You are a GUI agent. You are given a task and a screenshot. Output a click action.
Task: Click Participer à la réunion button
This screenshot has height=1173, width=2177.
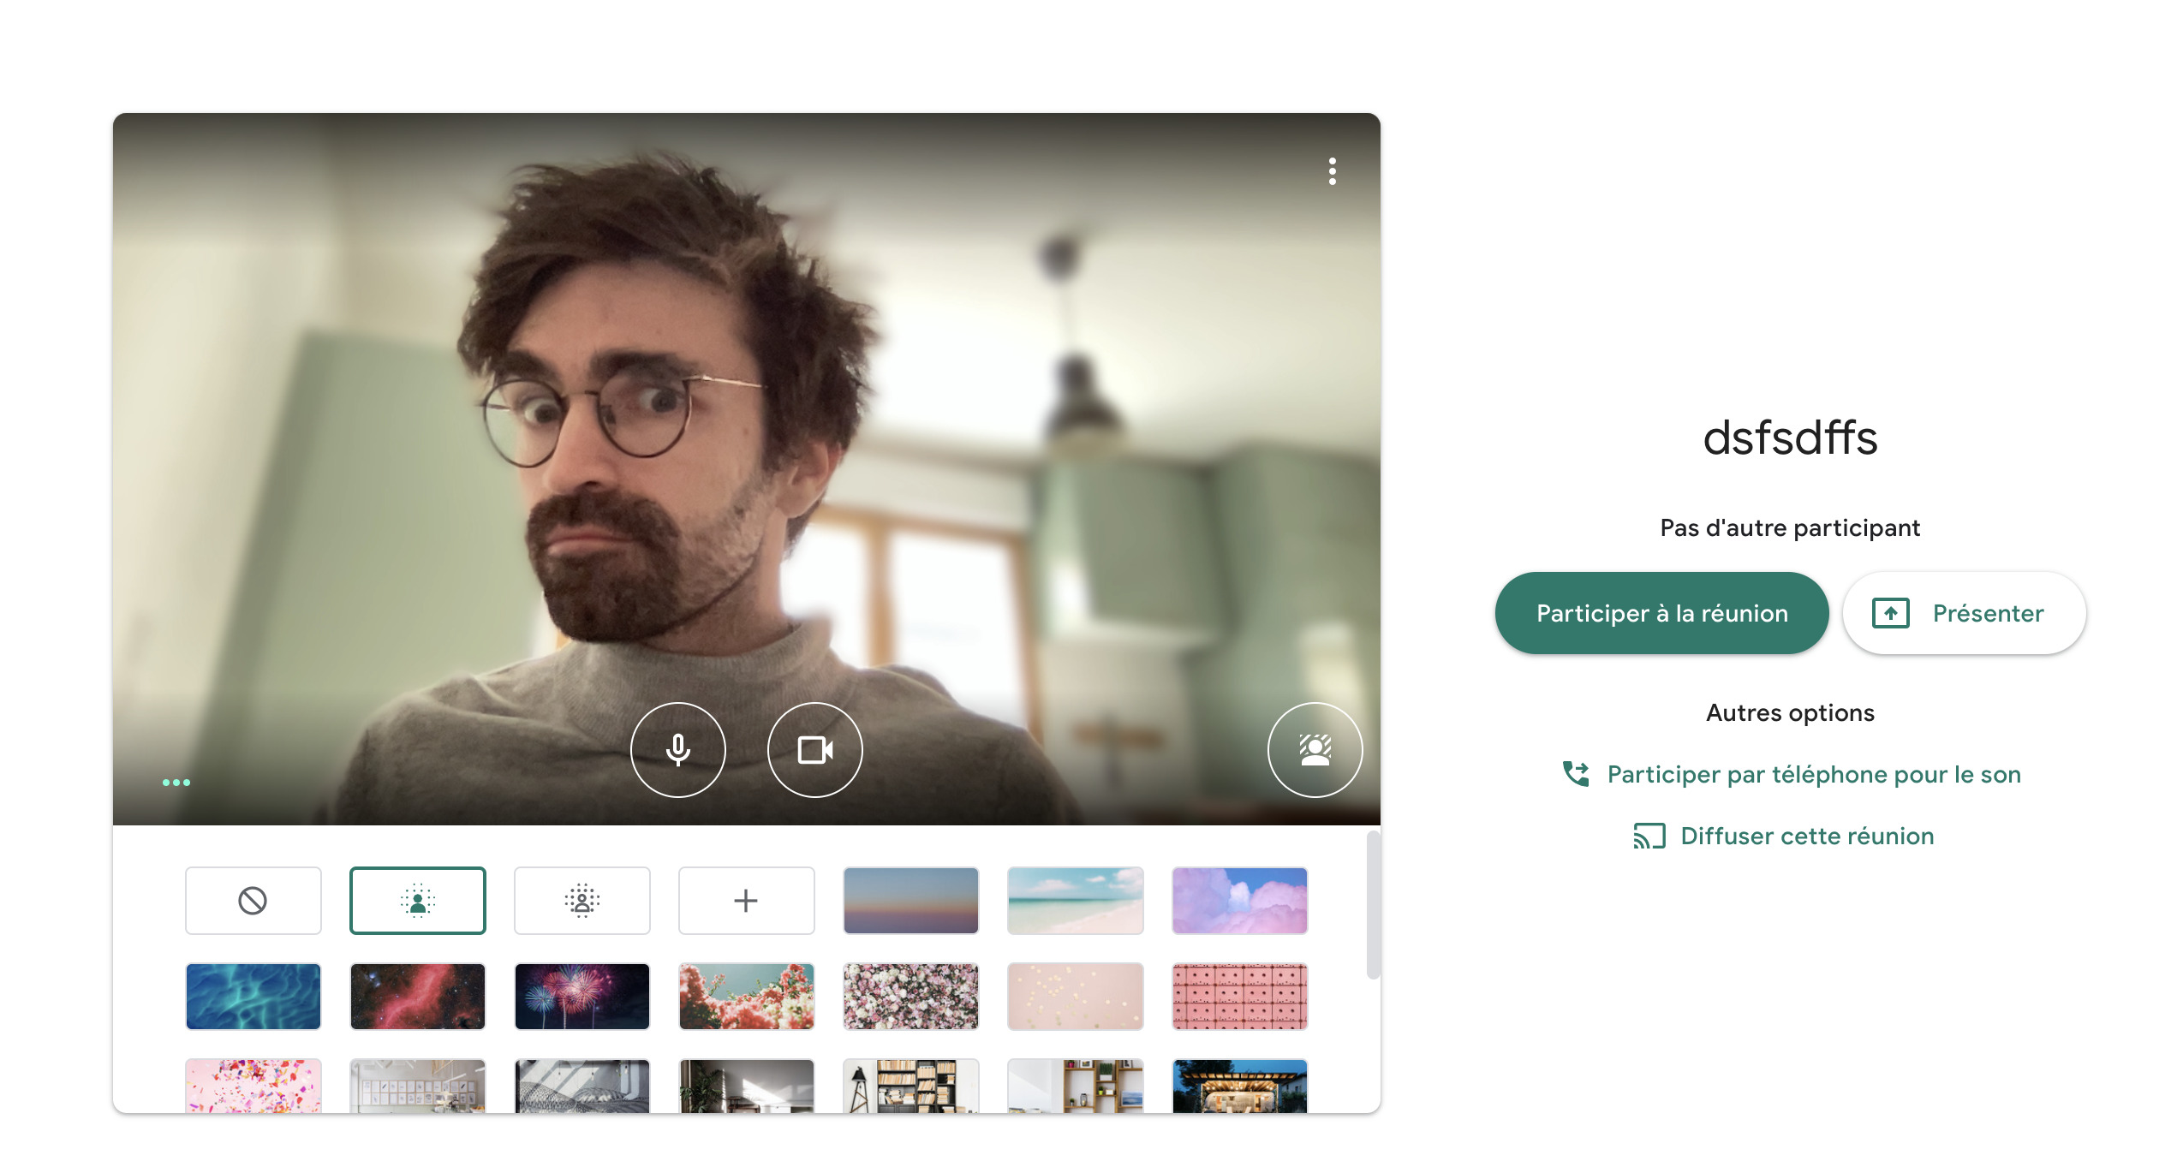pos(1661,613)
